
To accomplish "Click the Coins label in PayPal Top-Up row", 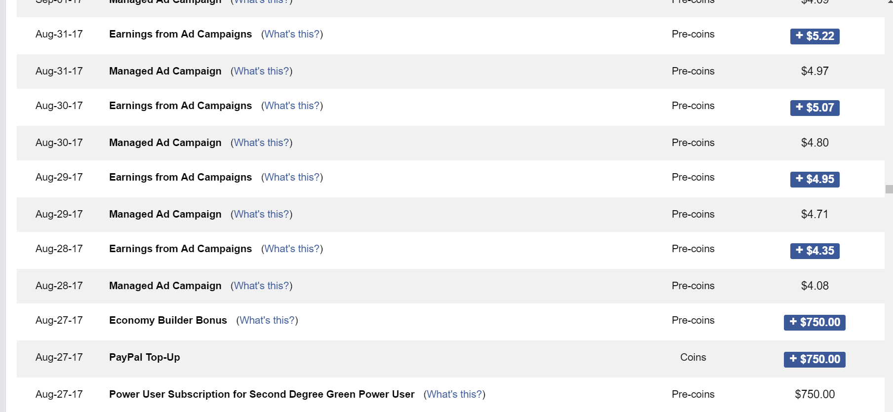I will coord(693,357).
